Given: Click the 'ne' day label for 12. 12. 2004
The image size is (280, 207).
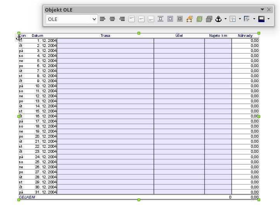Looking at the screenshot, I should (21, 96).
